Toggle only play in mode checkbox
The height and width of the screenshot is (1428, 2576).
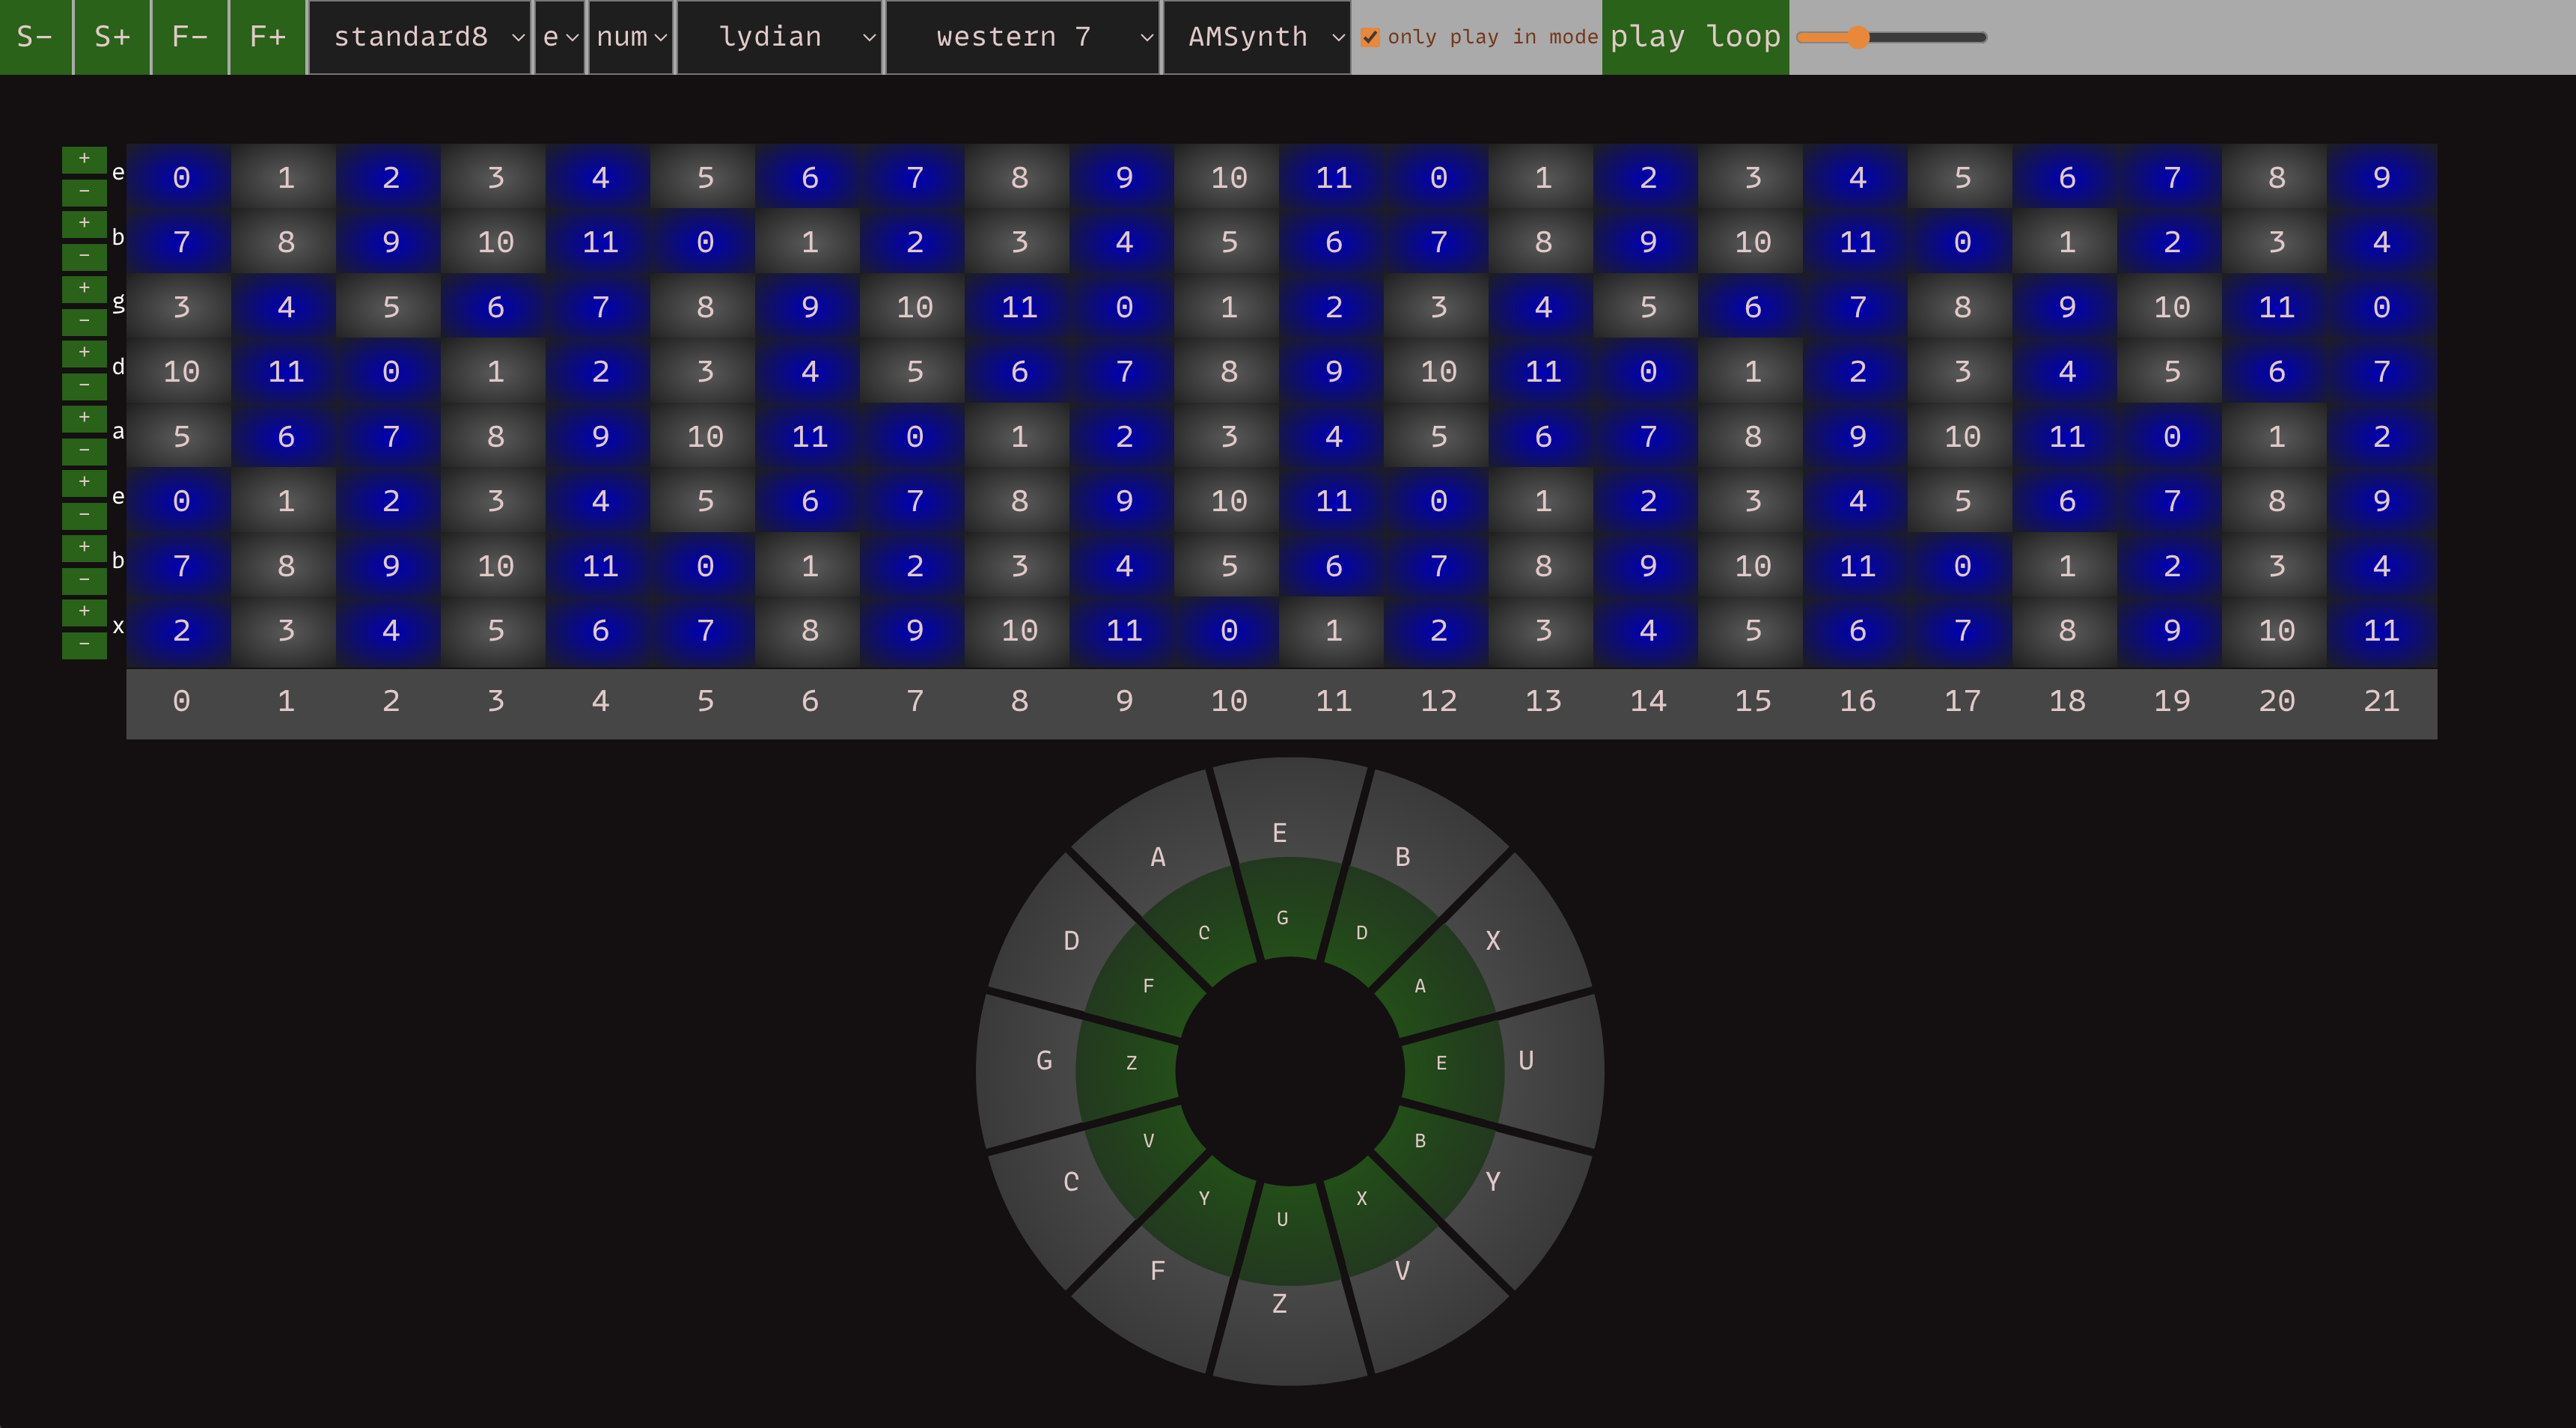1370,38
